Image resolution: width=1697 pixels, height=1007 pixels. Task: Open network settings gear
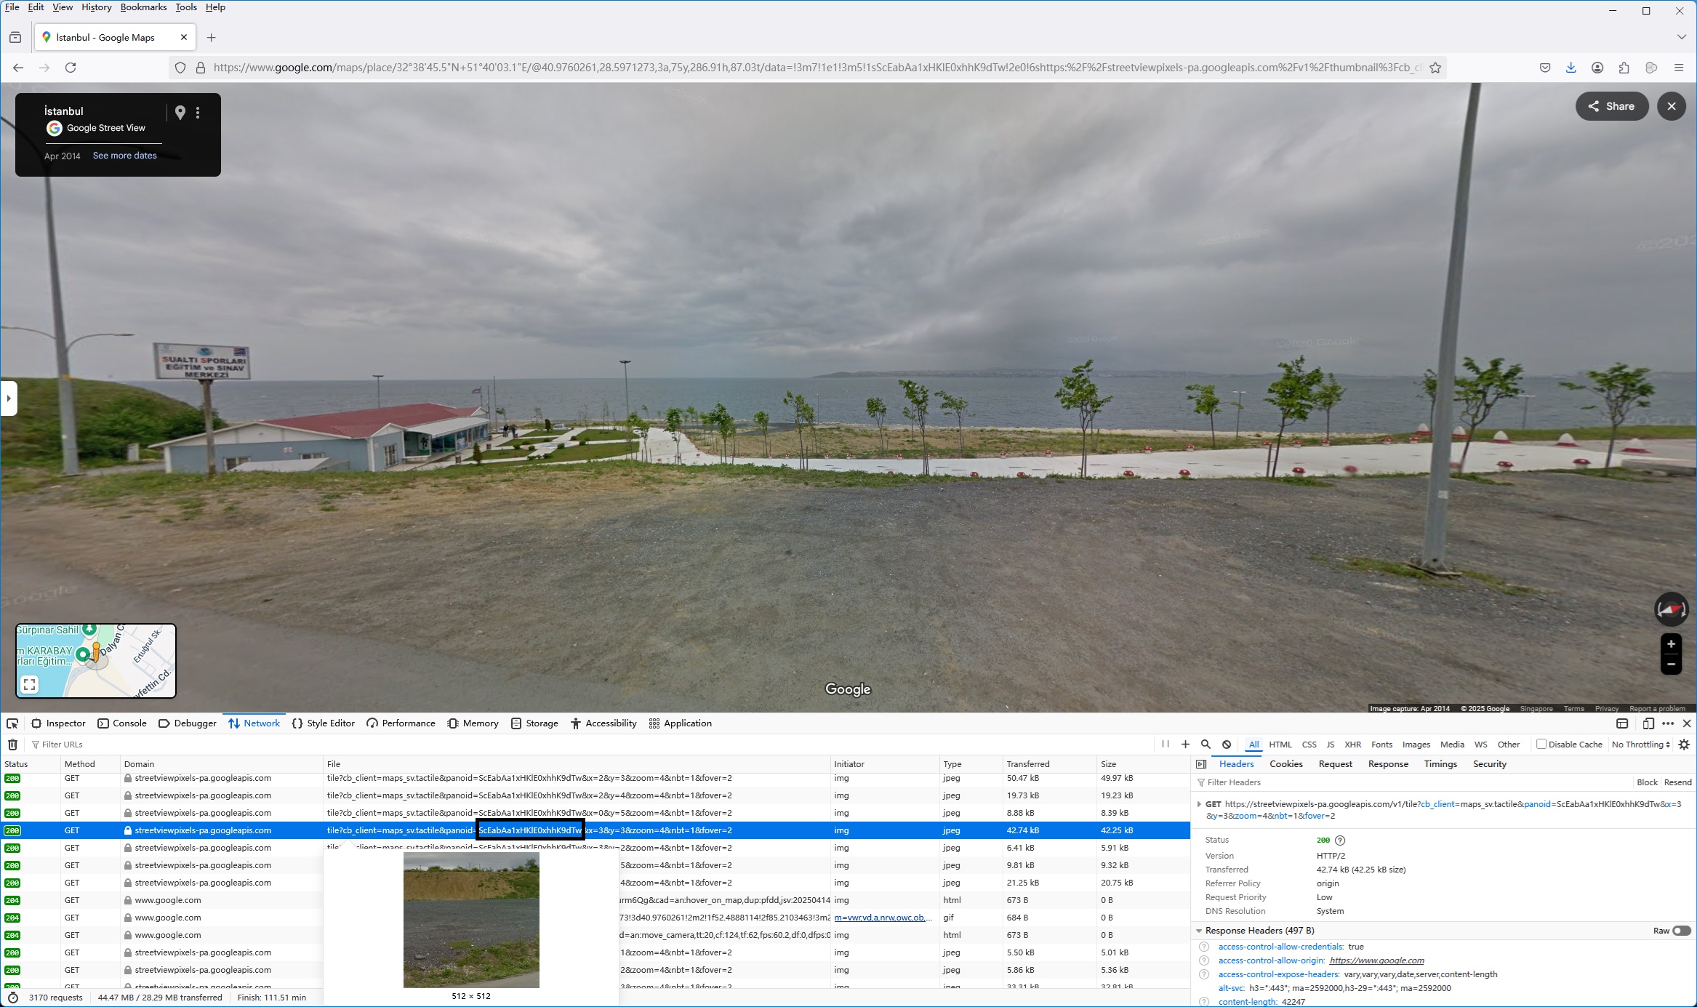tap(1684, 745)
